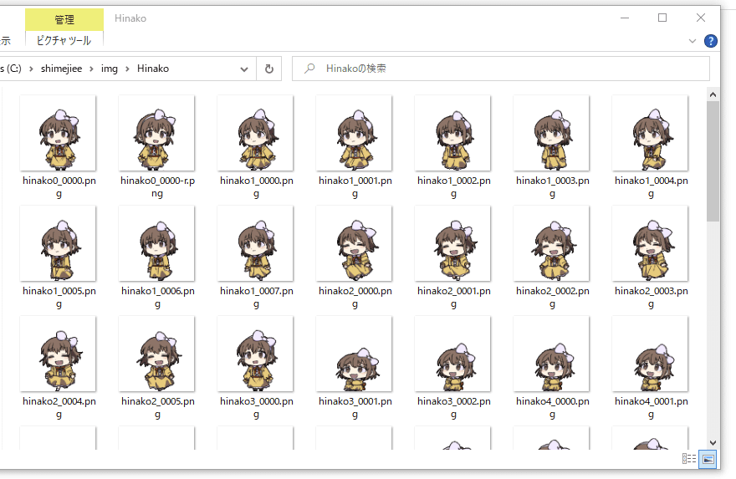Select hinako0_0000.png thumbnail
The image size is (736, 479).
click(59, 133)
